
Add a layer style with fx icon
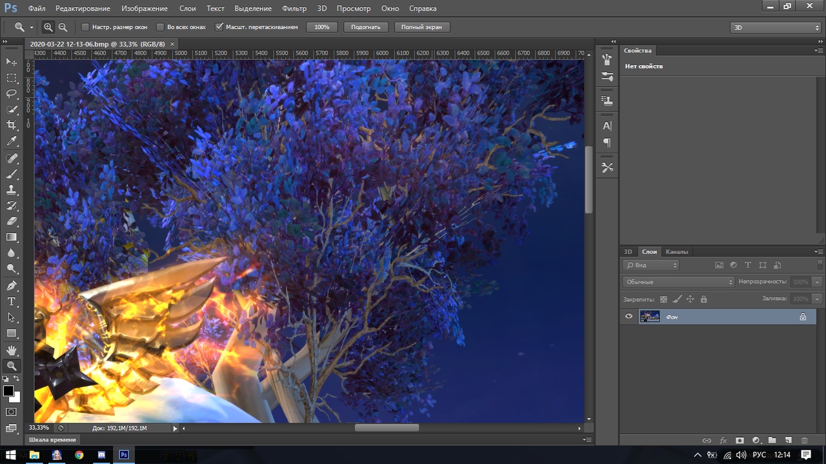[x=723, y=441]
